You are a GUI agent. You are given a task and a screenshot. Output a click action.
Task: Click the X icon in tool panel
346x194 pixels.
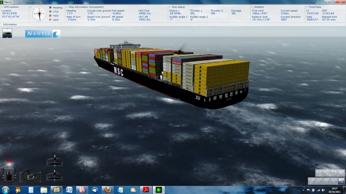point(341,173)
